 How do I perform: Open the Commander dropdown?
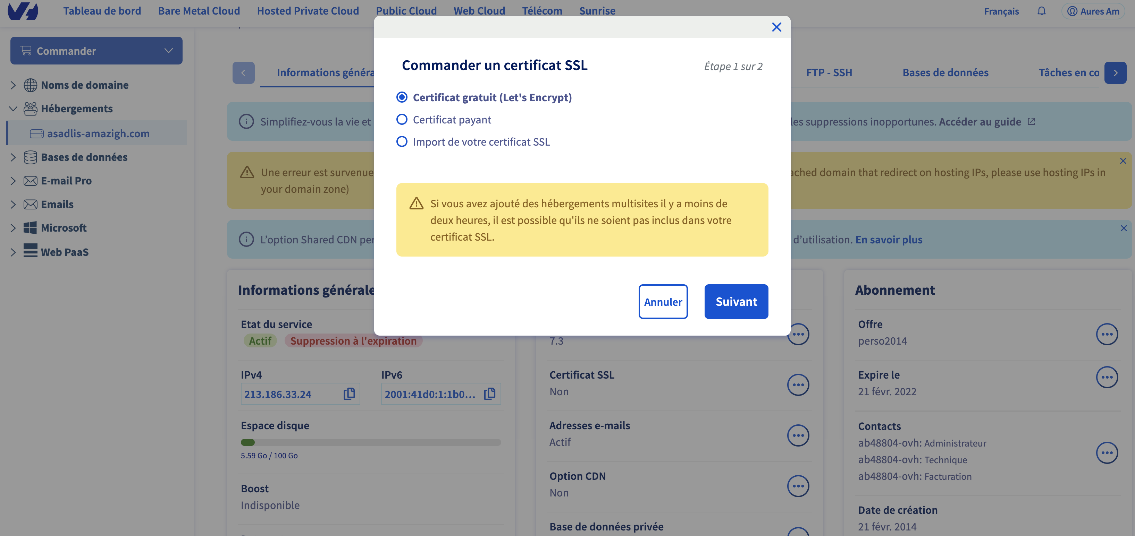[x=96, y=51]
